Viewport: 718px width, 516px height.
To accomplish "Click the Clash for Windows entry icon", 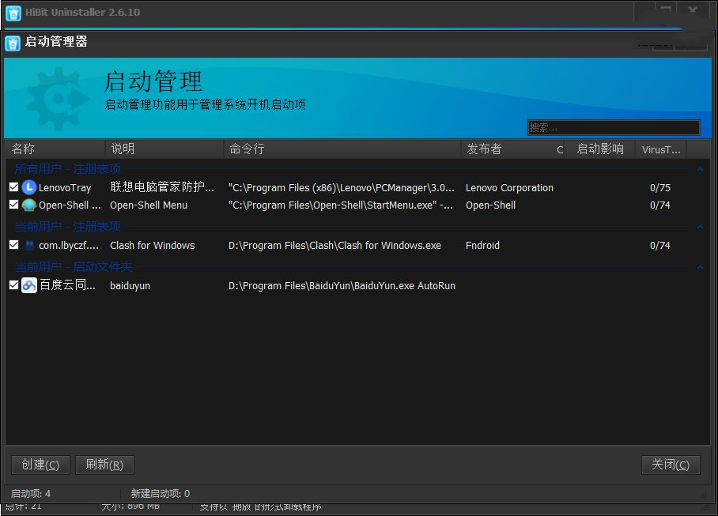I will [x=29, y=245].
